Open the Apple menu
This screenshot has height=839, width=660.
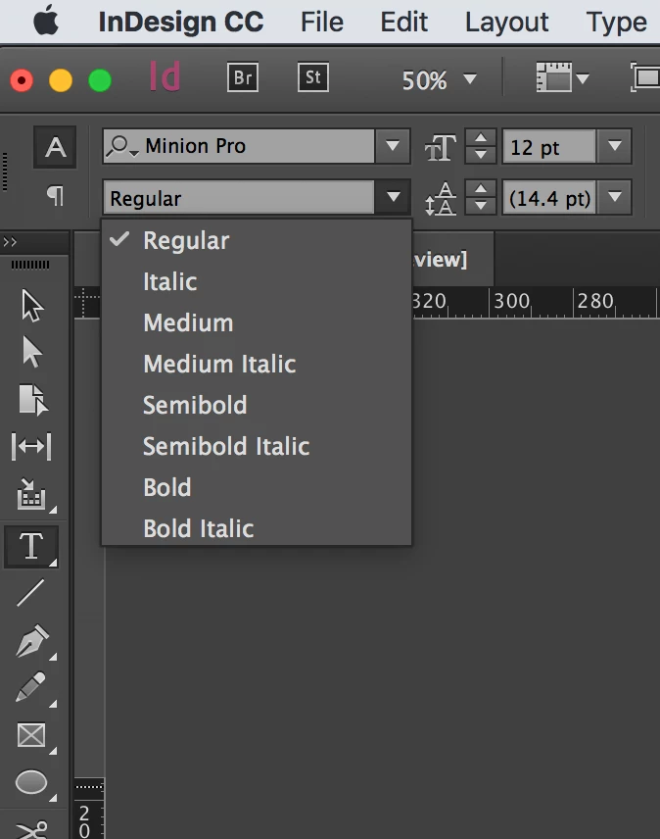(x=46, y=22)
